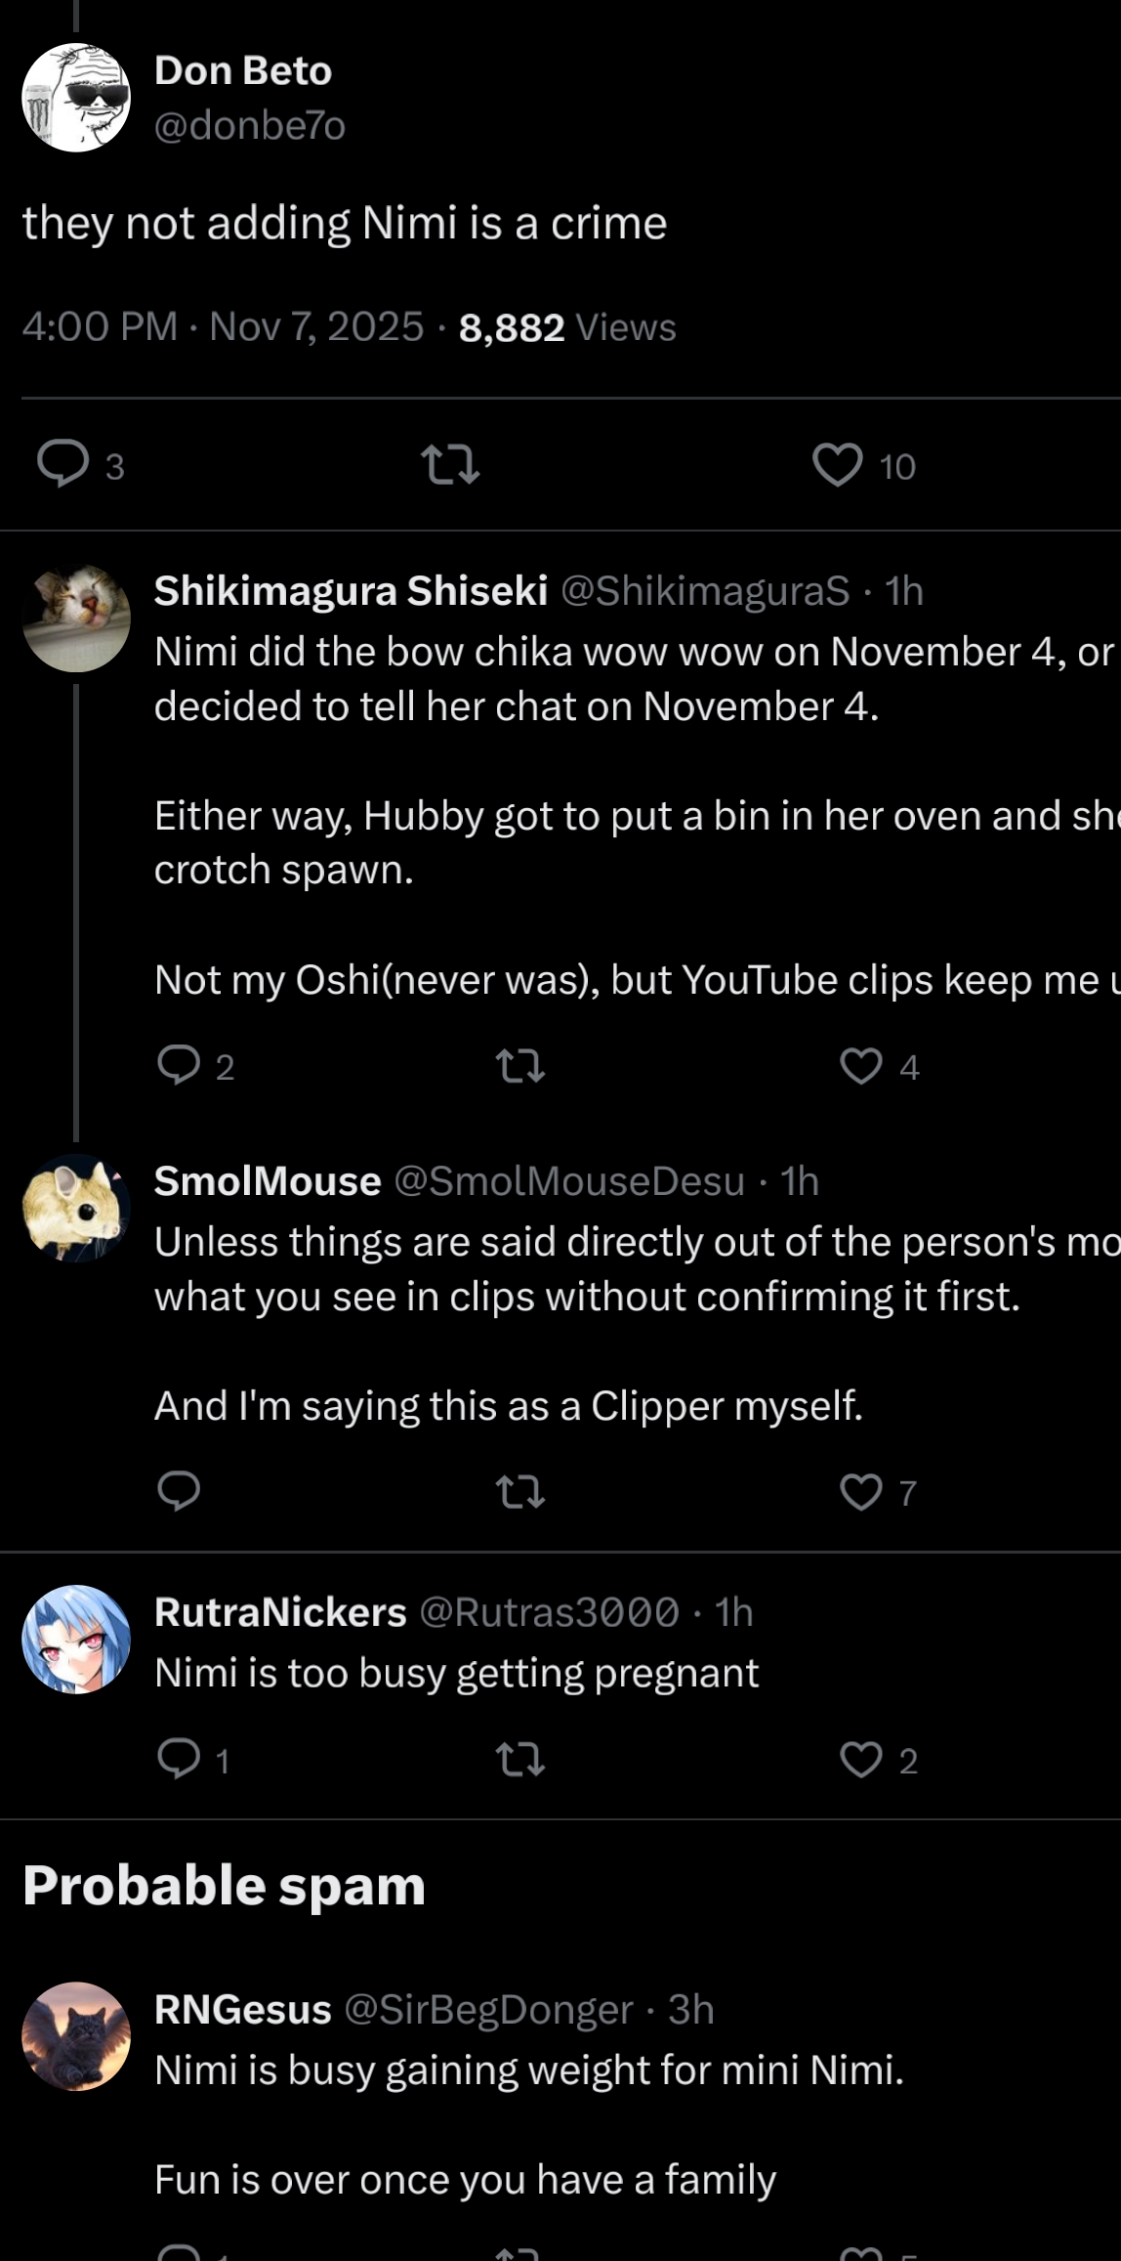The width and height of the screenshot is (1121, 2261).
Task: Reply to RutraNickers' comment
Action: [180, 1760]
